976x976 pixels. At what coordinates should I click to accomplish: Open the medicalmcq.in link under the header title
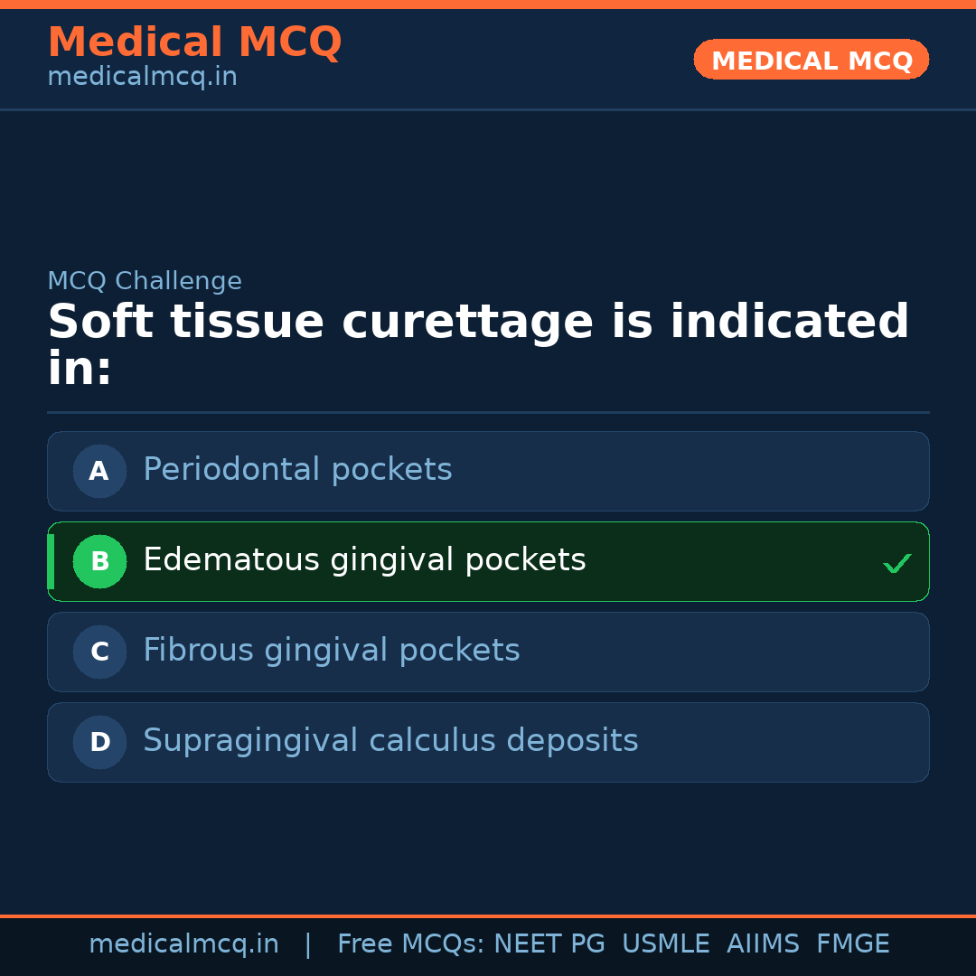pyautogui.click(x=142, y=78)
